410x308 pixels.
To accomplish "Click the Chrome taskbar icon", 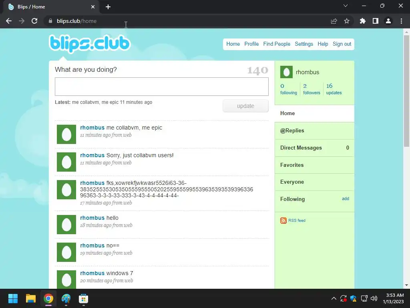I will tap(48, 298).
